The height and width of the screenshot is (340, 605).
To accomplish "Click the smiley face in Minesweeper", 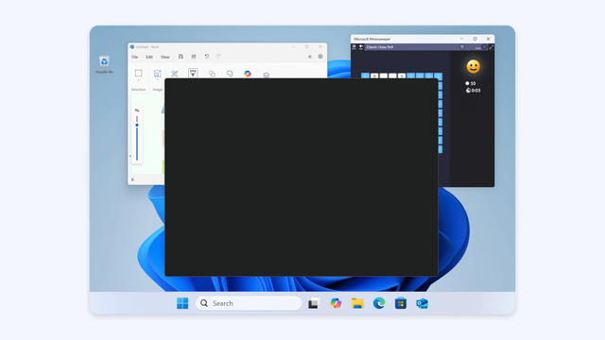I will (473, 67).
